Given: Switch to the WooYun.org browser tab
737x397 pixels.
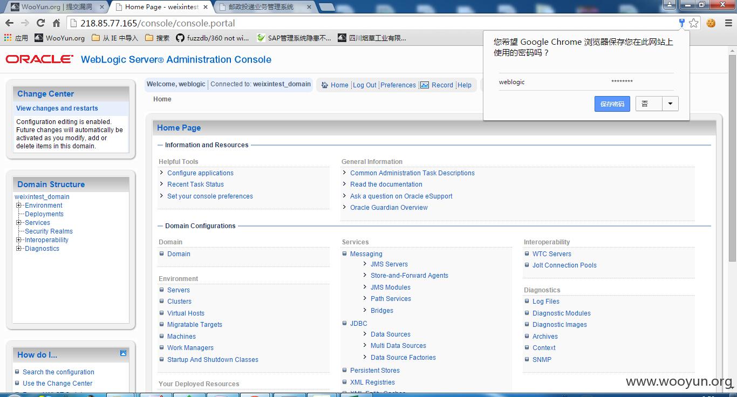Looking at the screenshot, I should [x=56, y=7].
